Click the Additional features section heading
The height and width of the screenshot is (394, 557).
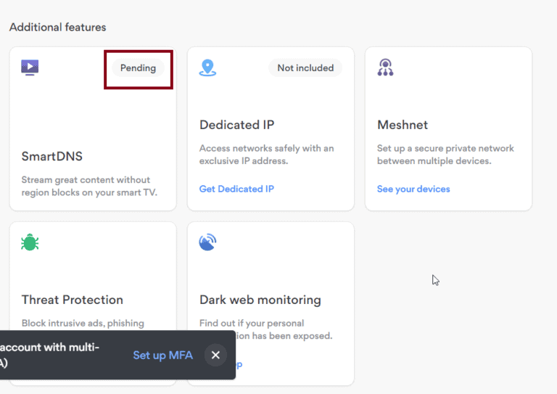(58, 28)
